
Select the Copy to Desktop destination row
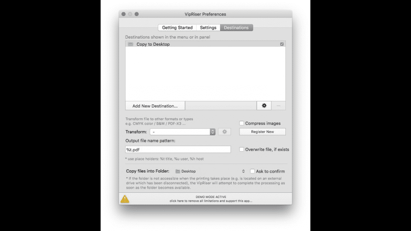click(205, 44)
